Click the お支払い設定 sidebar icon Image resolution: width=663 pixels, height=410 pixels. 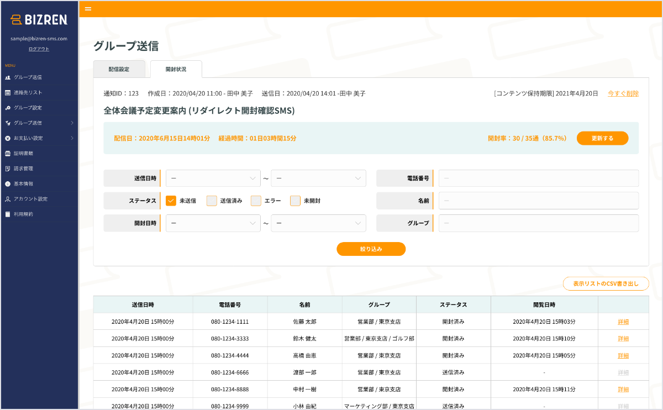[8, 138]
